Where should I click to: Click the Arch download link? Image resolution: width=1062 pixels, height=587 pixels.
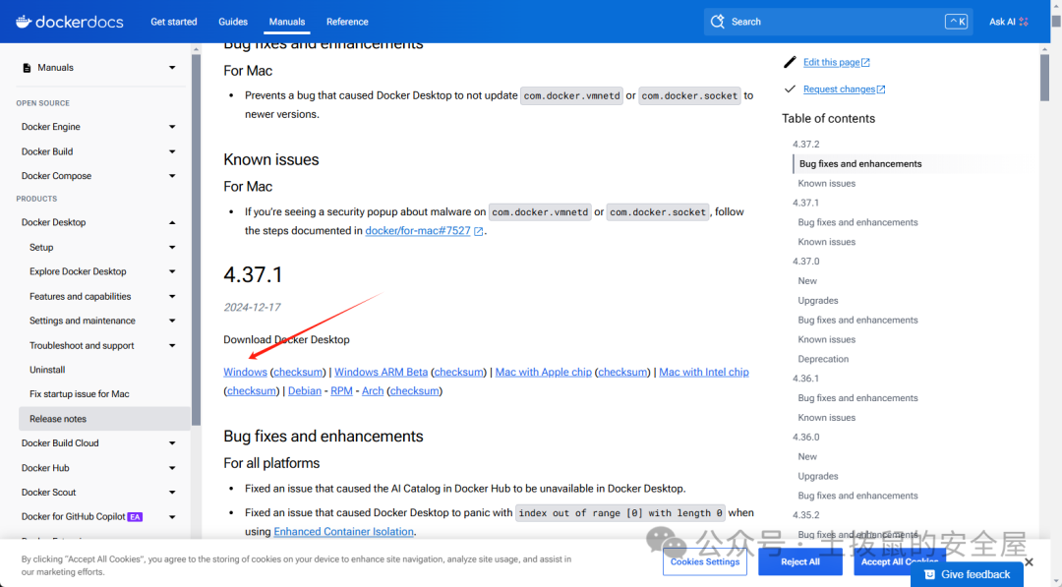coord(373,391)
